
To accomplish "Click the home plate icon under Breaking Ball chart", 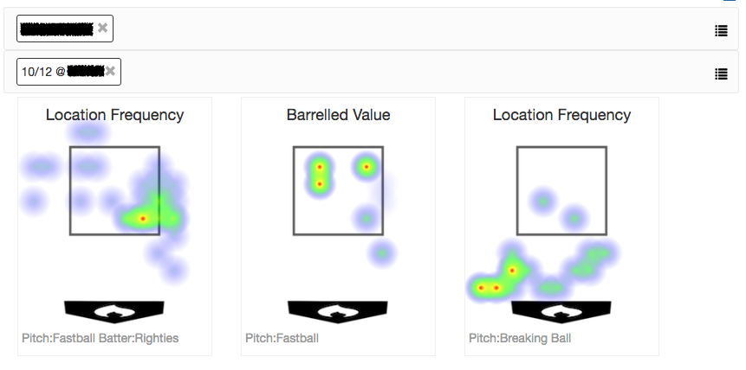I will [x=561, y=311].
